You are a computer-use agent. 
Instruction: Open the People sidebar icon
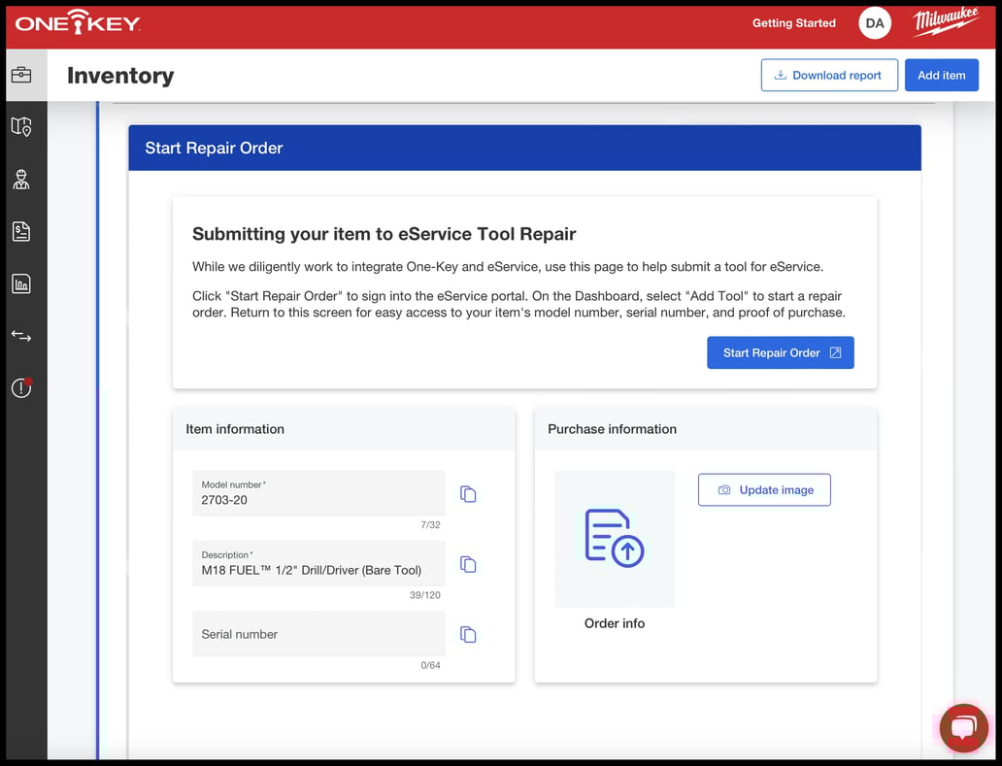click(x=20, y=179)
